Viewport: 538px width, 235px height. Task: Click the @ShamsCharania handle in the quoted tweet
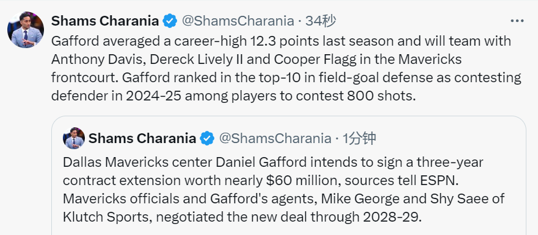(x=275, y=139)
